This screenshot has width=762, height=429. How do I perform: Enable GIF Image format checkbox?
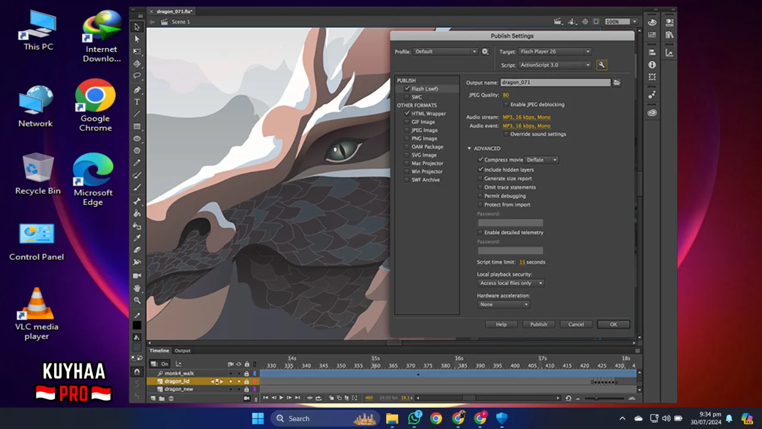pyautogui.click(x=407, y=122)
